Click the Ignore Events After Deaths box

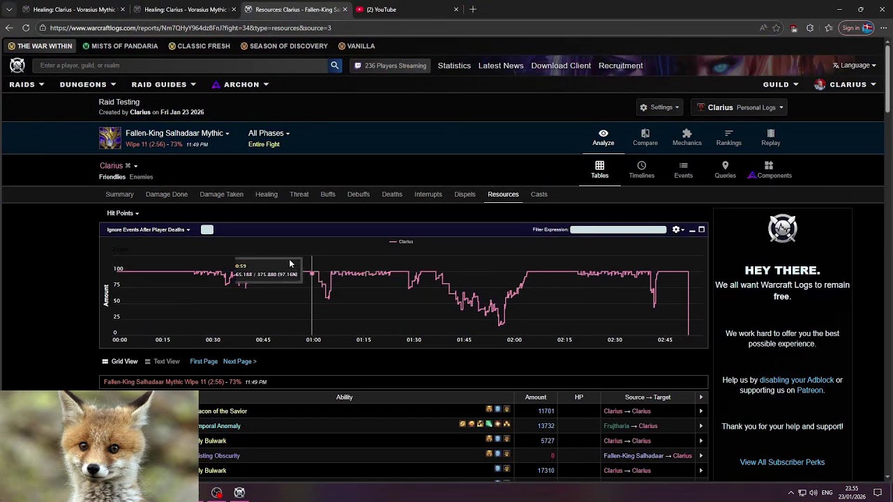pos(207,229)
